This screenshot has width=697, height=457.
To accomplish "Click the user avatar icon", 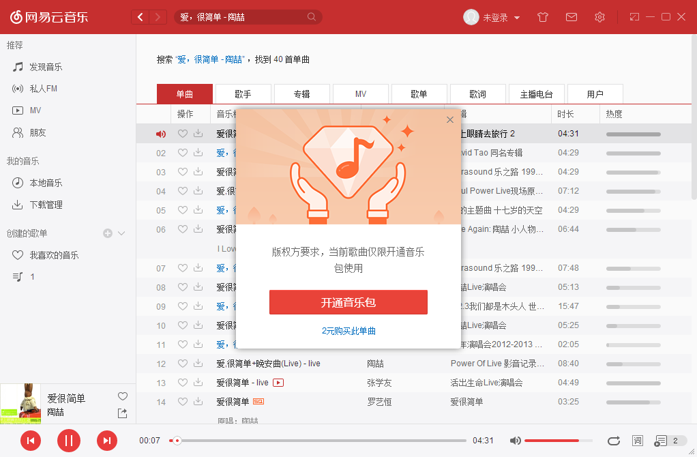I will [x=471, y=17].
